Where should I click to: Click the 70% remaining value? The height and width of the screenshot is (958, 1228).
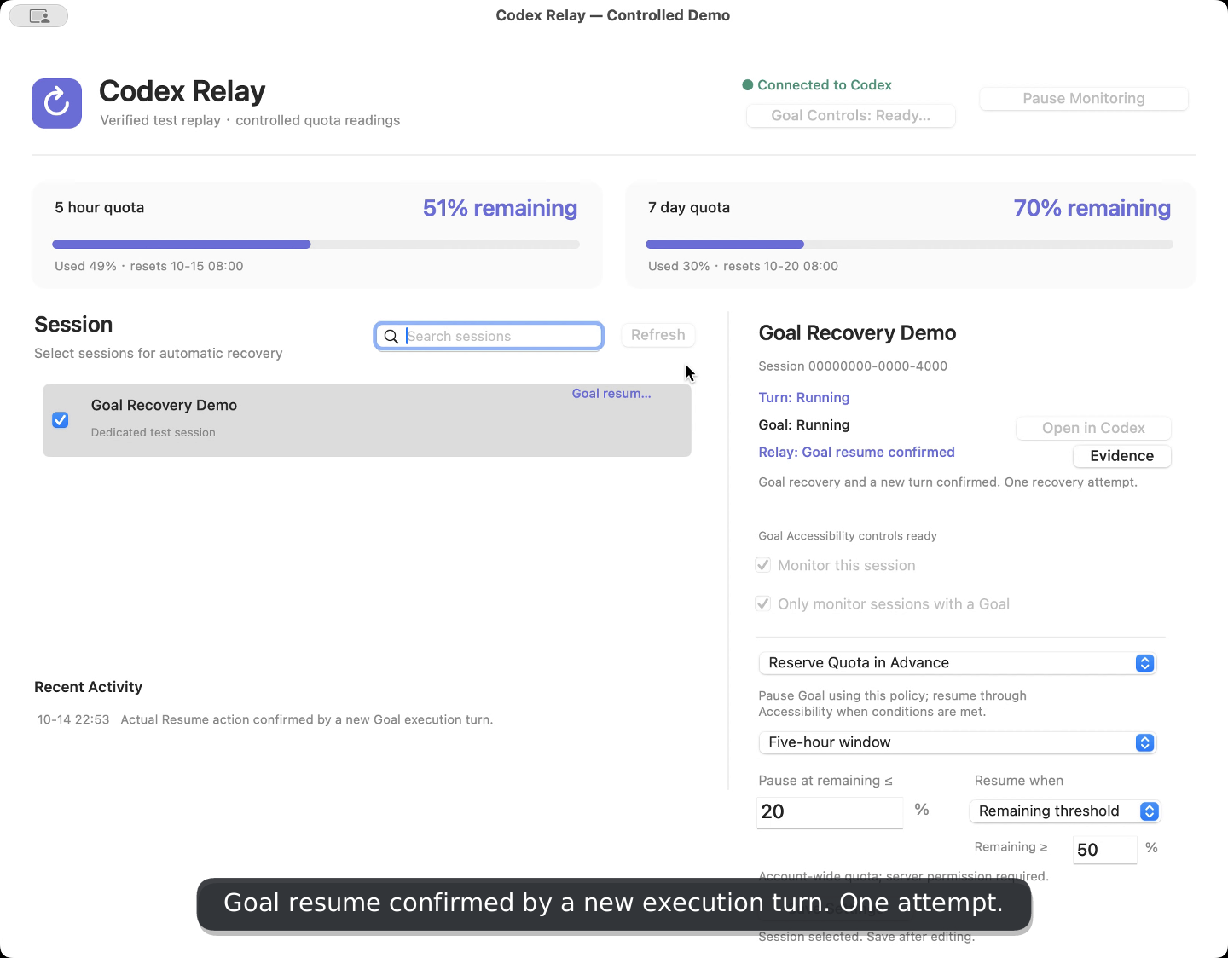pyautogui.click(x=1092, y=208)
